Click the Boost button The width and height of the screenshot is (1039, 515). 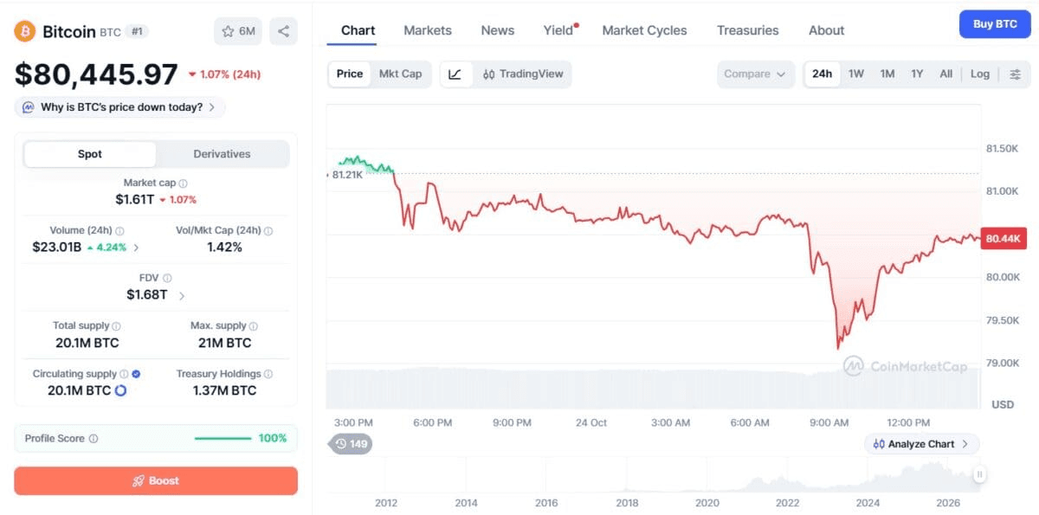coord(156,481)
